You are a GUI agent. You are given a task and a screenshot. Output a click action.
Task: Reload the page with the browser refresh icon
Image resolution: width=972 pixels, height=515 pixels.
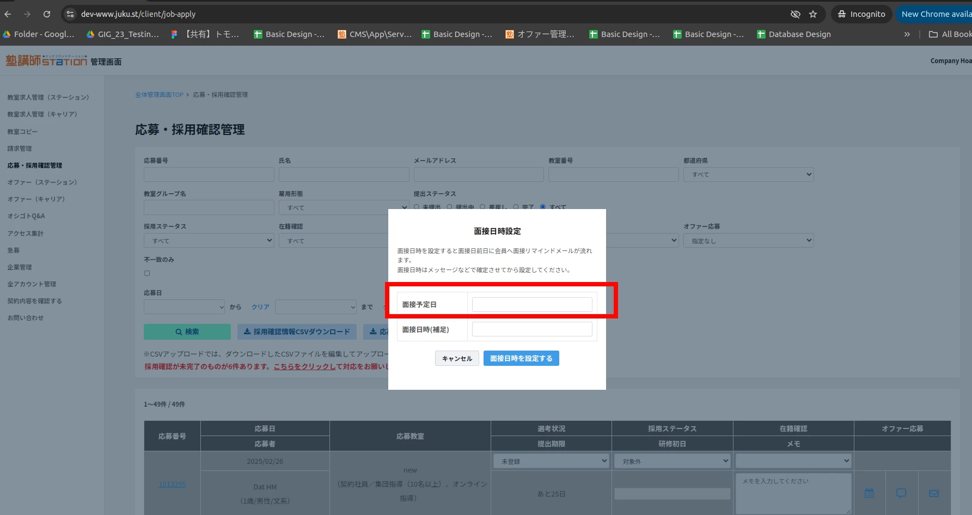(x=47, y=14)
